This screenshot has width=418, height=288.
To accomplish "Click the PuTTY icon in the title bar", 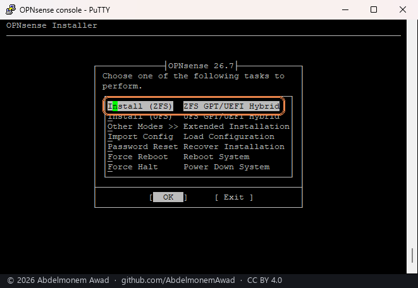I will click(10, 9).
